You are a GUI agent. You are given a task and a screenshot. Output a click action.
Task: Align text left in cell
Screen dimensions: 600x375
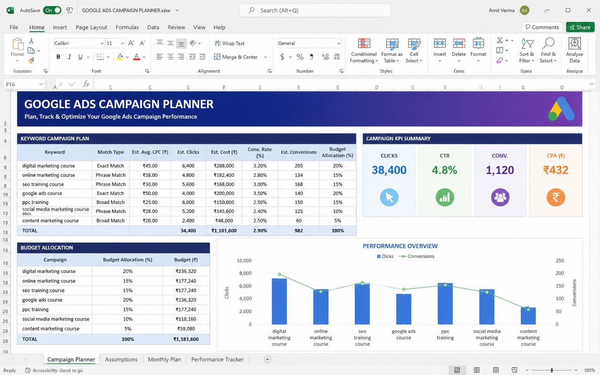pyautogui.click(x=159, y=57)
